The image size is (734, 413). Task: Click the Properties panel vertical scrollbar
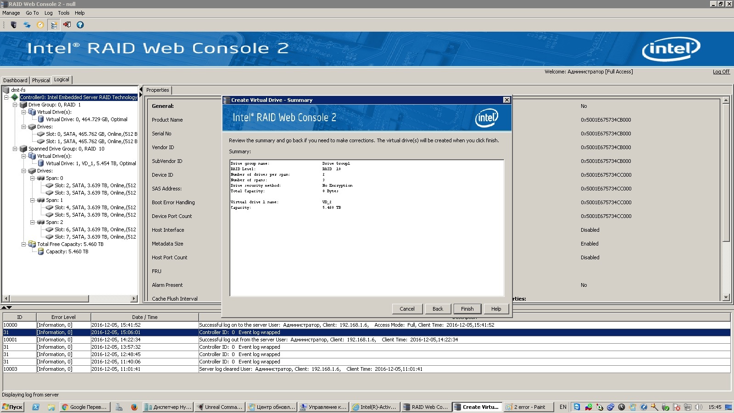tap(726, 173)
